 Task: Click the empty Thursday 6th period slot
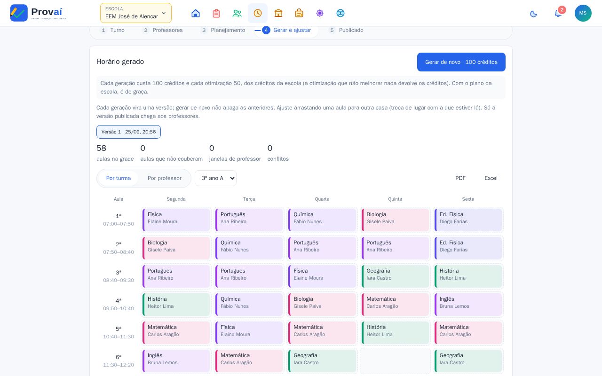point(396,361)
